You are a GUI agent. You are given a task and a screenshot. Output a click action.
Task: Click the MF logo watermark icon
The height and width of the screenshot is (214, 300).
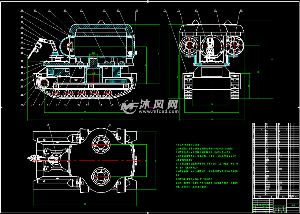tap(129, 106)
